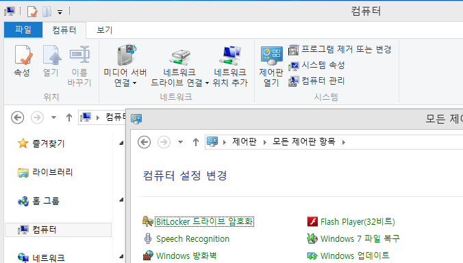The width and height of the screenshot is (463, 263).
Task: Go up one level in Computer window
Action: [69, 117]
